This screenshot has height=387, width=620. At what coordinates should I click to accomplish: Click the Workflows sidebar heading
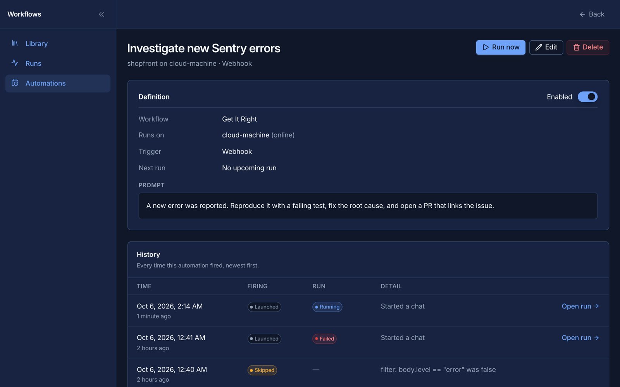(24, 14)
